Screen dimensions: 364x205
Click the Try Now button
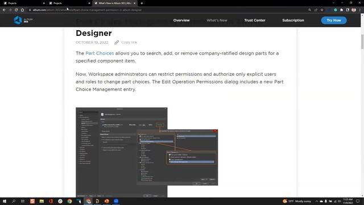point(334,20)
